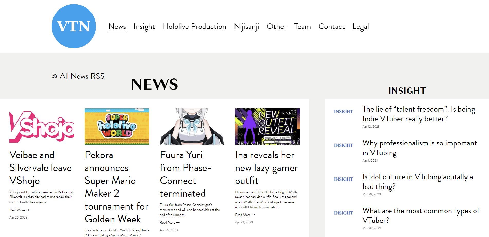Click INSIGHT tag beside talent freedom article
Image resolution: width=489 pixels, height=237 pixels.
coord(343,111)
